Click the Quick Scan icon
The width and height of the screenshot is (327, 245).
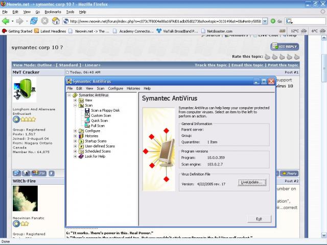87,120
